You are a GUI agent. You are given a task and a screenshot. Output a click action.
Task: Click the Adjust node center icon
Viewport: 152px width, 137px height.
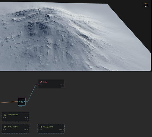[22, 102]
